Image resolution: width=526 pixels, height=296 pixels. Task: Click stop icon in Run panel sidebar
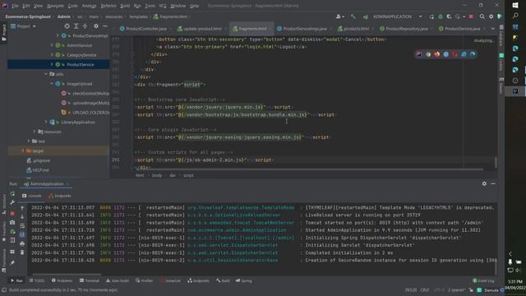click(x=12, y=214)
